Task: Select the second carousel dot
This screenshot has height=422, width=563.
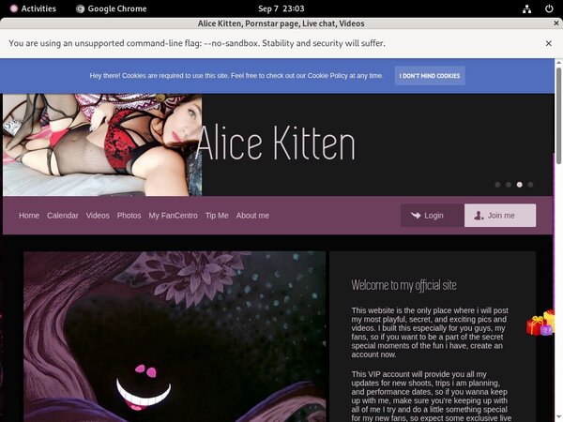Action: point(509,185)
